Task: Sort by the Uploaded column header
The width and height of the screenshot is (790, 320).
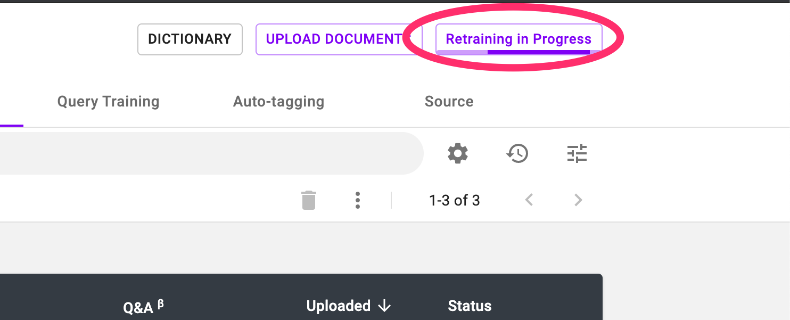Action: (x=339, y=306)
